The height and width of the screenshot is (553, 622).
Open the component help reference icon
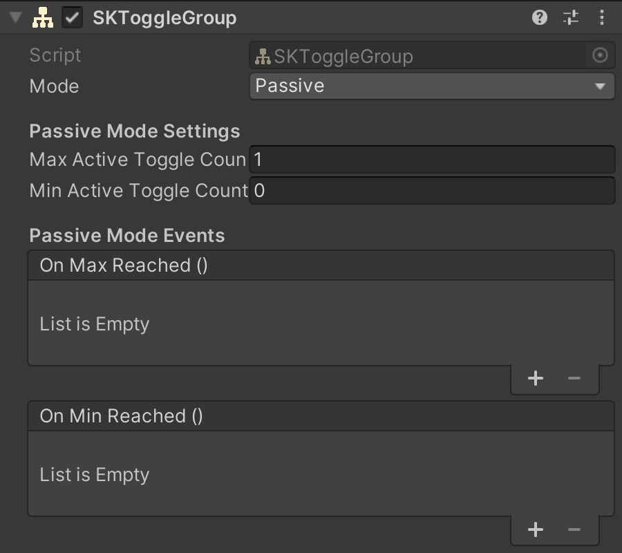540,18
